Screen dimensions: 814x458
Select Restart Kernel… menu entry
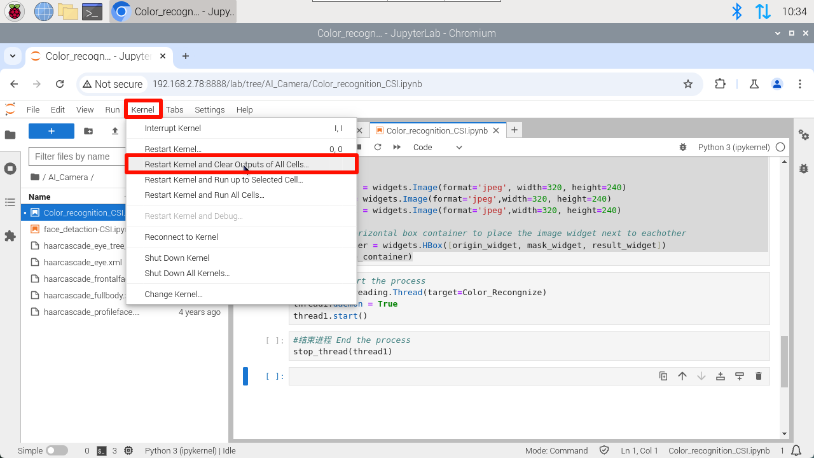pos(241,149)
